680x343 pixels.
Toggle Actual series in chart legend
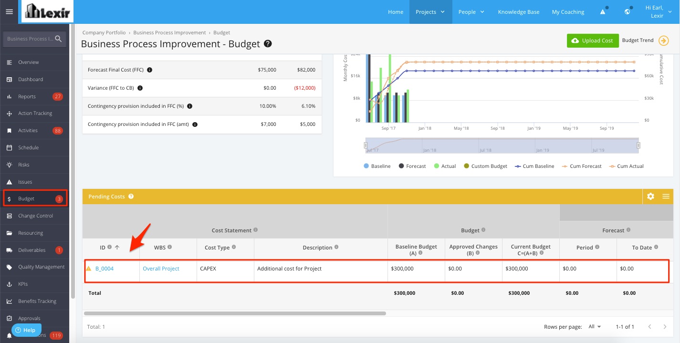pyautogui.click(x=445, y=166)
